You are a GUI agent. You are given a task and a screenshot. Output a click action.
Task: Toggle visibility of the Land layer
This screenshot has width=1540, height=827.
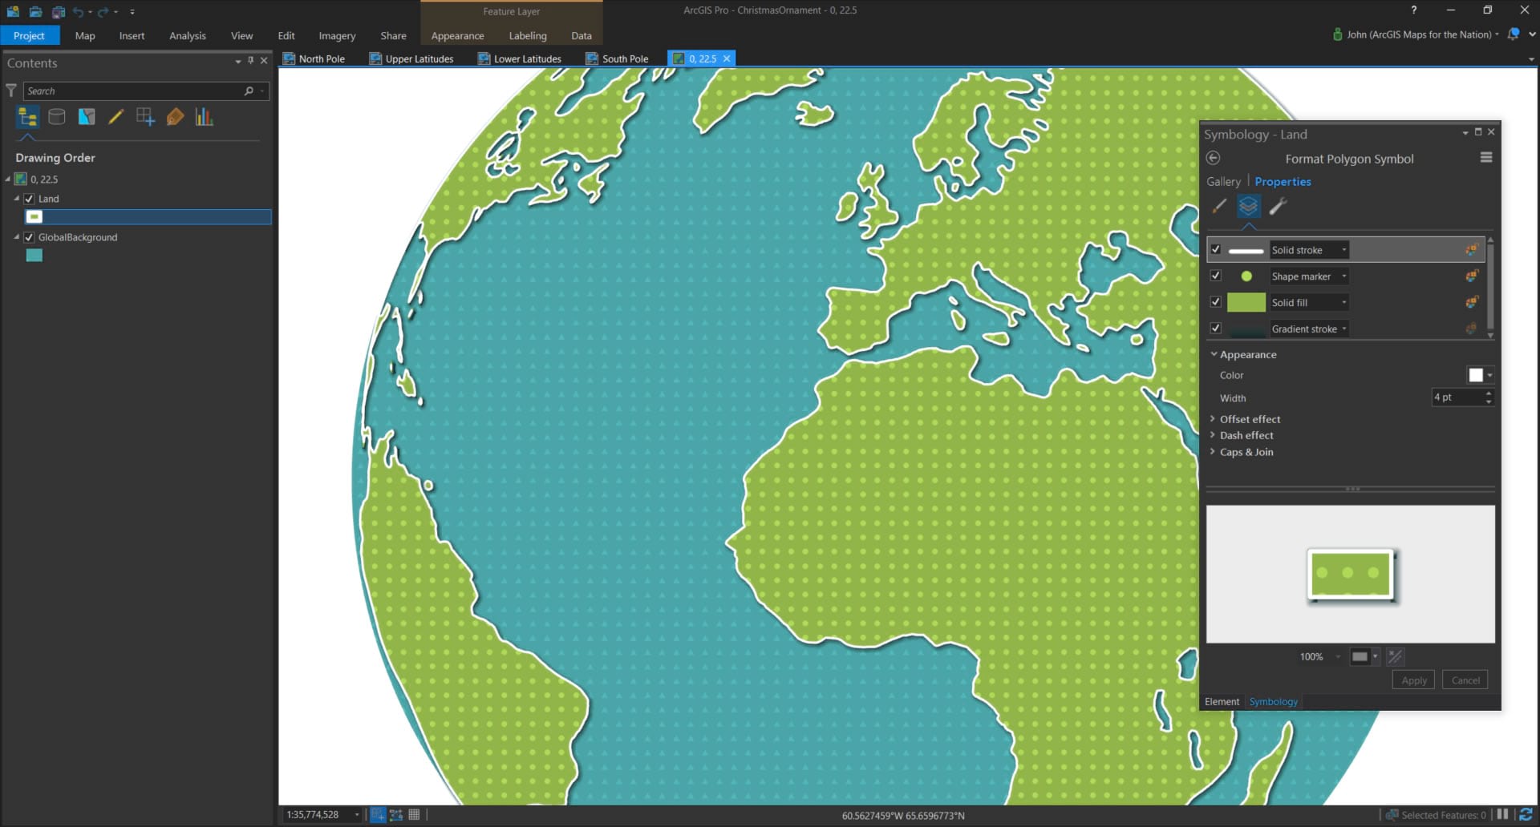point(29,199)
